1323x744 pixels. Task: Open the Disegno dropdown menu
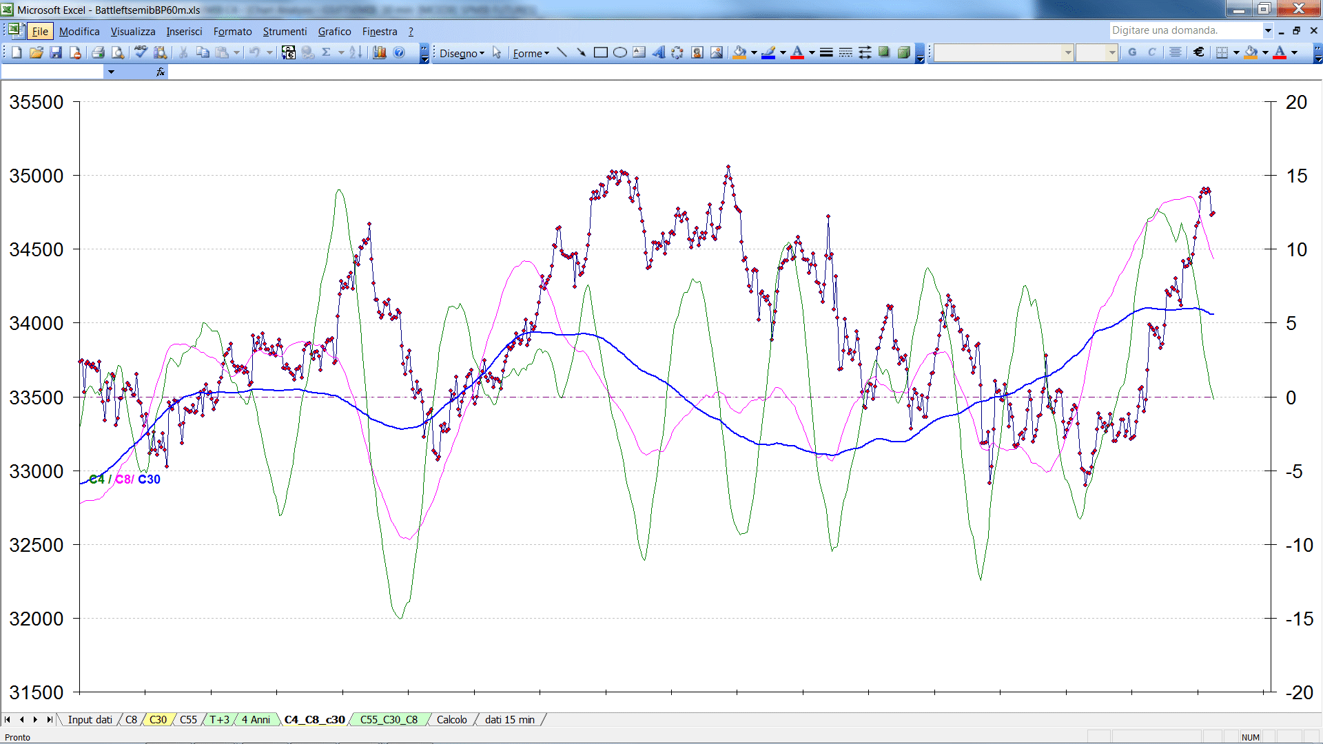462,53
